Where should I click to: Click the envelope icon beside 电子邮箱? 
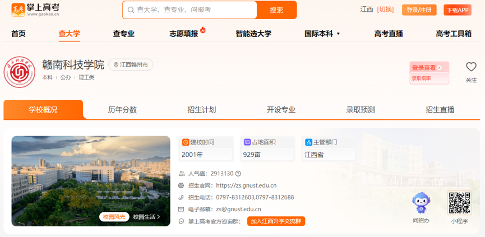181,209
